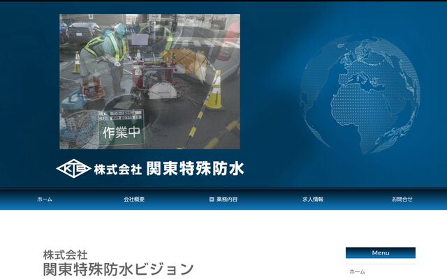
Task: Click the ホーム link in sidebar Menu
Action: coord(357,271)
